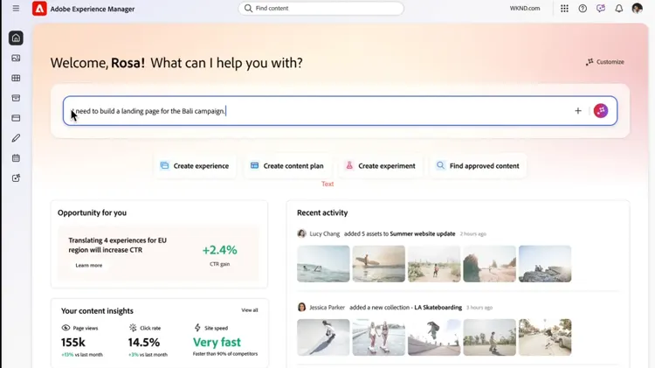Click Learn more on the opportunity card
The height and width of the screenshot is (368, 655).
pyautogui.click(x=88, y=265)
